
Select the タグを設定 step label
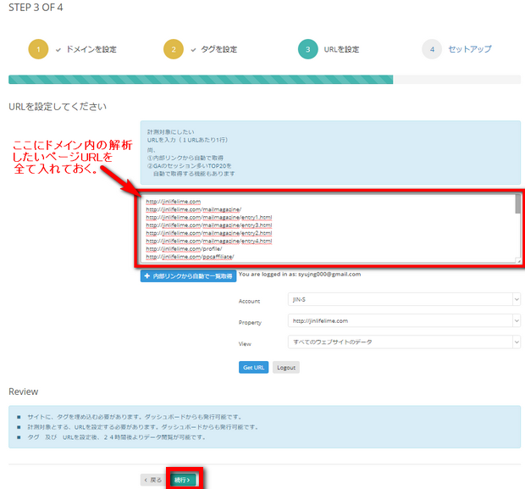coord(218,49)
